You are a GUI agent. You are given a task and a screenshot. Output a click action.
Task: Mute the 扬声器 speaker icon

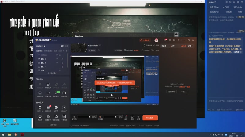click(x=100, y=117)
